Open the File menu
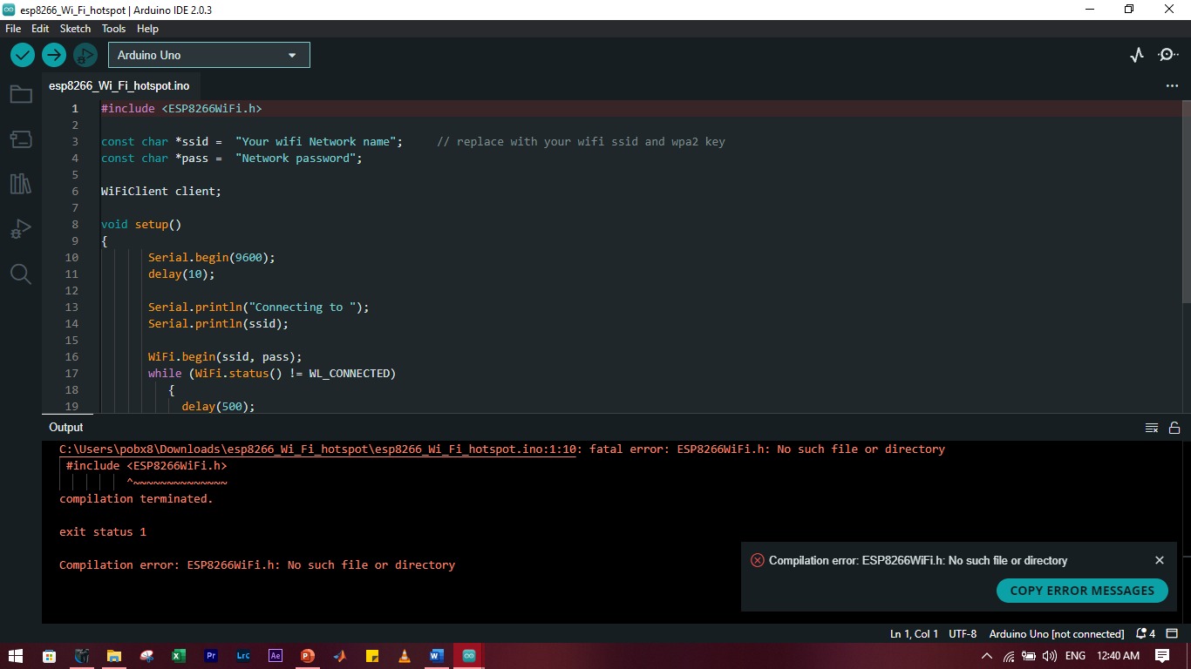Screen dimensions: 1191x669 [x=13, y=29]
